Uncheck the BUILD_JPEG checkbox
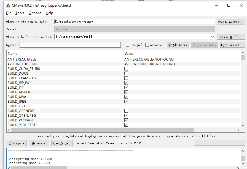Screen dimensions: 247x169 click(126, 101)
